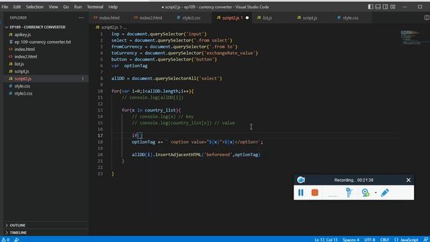Toggle bottom panel layout icon
This screenshot has width=430, height=242.
378,7
